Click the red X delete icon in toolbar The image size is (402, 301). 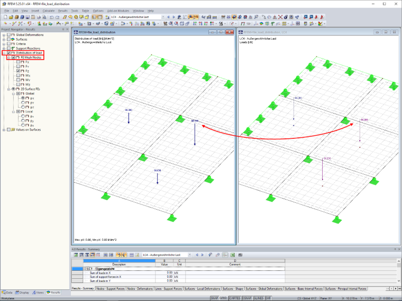click(280, 17)
